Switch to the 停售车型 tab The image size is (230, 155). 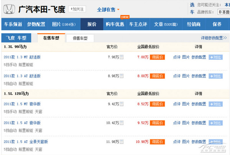pos(80,38)
